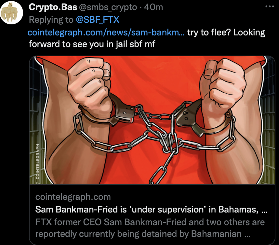Image resolution: width=279 pixels, height=245 pixels.
Task: Open the tweet's three-dot more options menu
Action: tap(270, 6)
